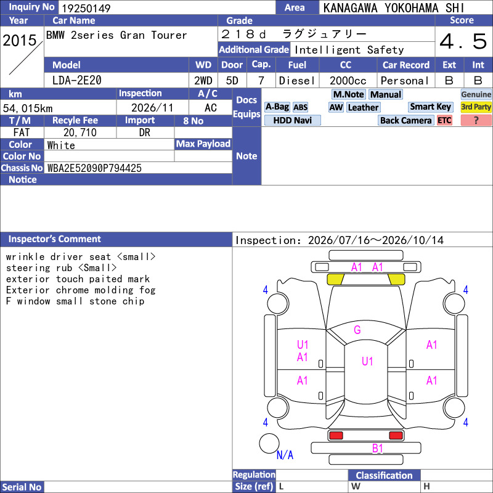Click the red question mark badge
The height and width of the screenshot is (493, 493).
[x=476, y=120]
